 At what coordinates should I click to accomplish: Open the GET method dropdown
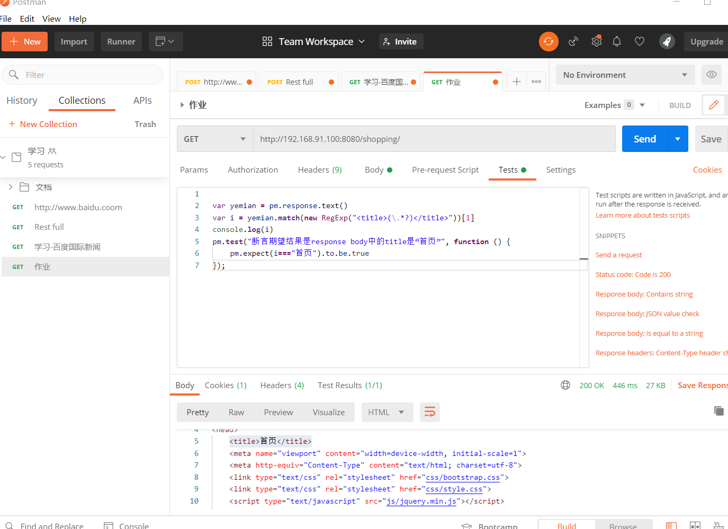pos(215,139)
